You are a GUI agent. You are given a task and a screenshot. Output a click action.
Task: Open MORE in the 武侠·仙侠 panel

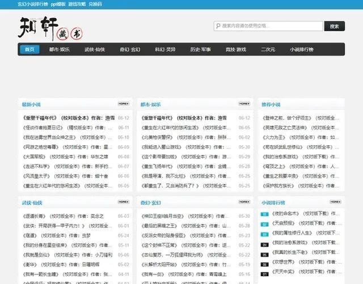pyautogui.click(x=123, y=202)
